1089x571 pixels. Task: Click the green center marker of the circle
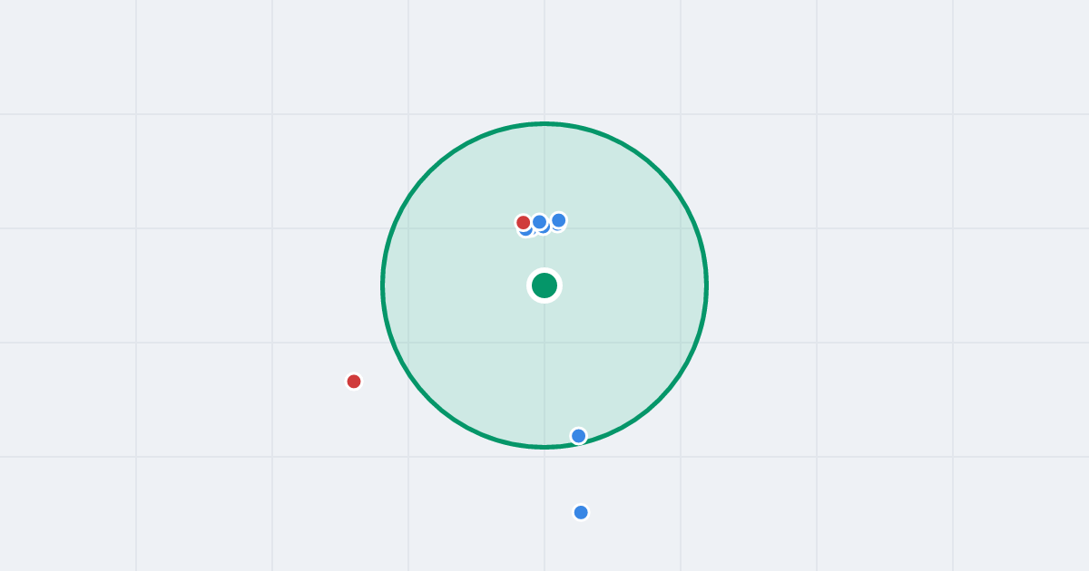544,285
